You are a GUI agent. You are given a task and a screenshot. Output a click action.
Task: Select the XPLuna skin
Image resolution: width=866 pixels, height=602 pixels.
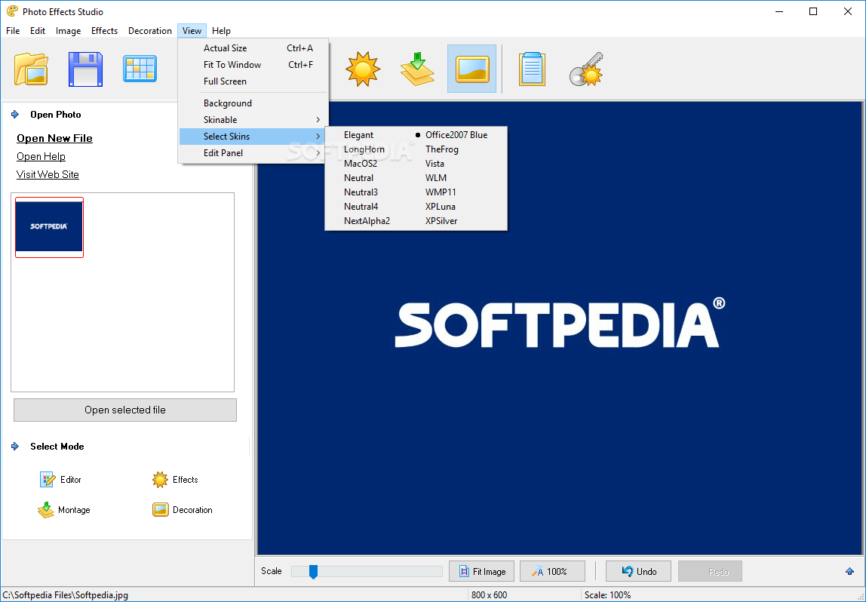(441, 207)
